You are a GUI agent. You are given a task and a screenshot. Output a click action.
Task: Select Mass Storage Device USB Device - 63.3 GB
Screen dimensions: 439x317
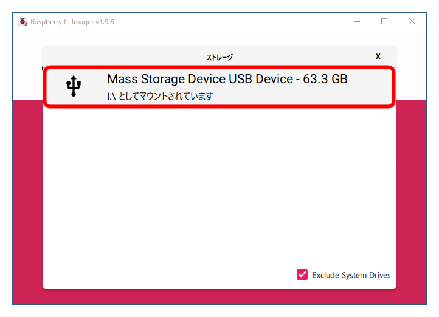point(227,79)
